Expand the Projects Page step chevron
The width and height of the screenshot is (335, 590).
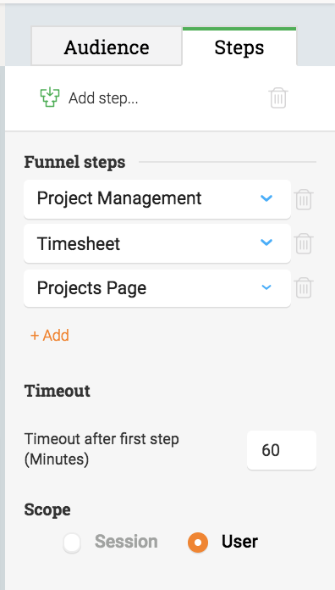(266, 287)
